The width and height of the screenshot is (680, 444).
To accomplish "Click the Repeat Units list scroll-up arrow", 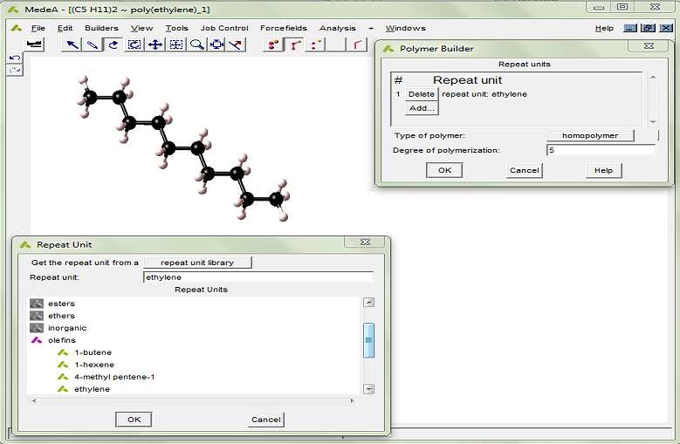I will click(368, 303).
